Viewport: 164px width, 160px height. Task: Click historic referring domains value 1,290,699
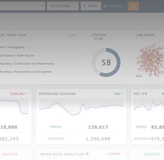point(98,139)
